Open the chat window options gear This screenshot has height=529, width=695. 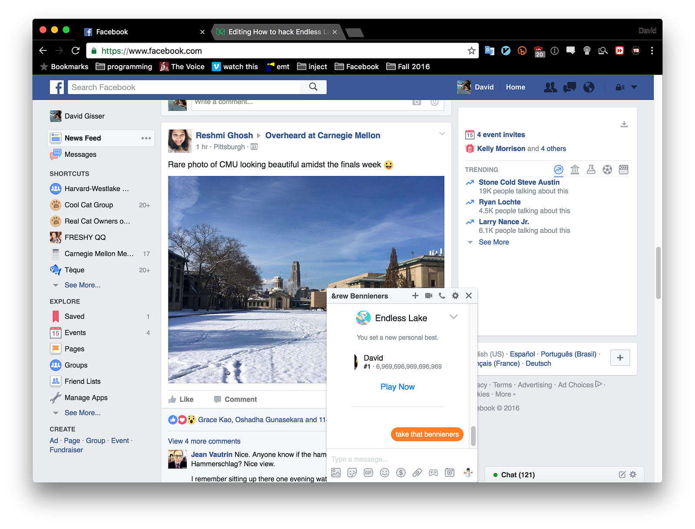pos(455,296)
